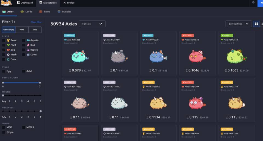Click the Bridge shuffle arrows icon
263x141 pixels.
[x=64, y=3]
